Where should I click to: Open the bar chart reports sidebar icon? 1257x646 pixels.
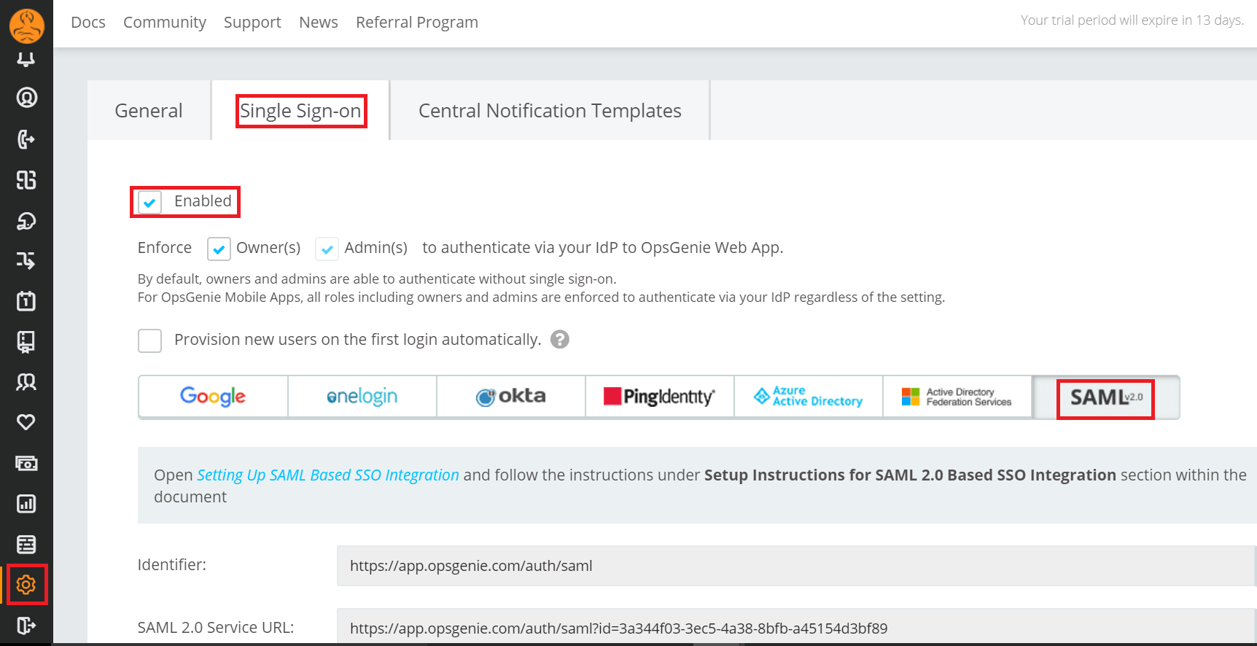click(26, 504)
